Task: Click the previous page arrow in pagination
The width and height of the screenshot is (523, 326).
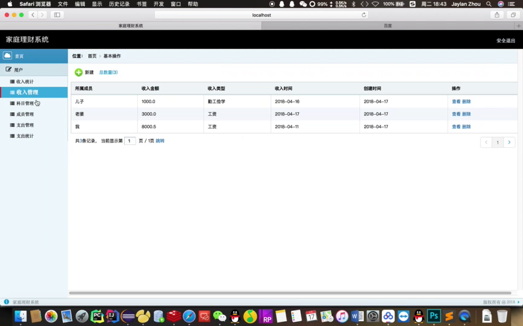Action: tap(486, 142)
